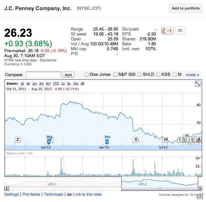Focus the Compare text input field
The height and width of the screenshot is (202, 206).
coord(43,75)
